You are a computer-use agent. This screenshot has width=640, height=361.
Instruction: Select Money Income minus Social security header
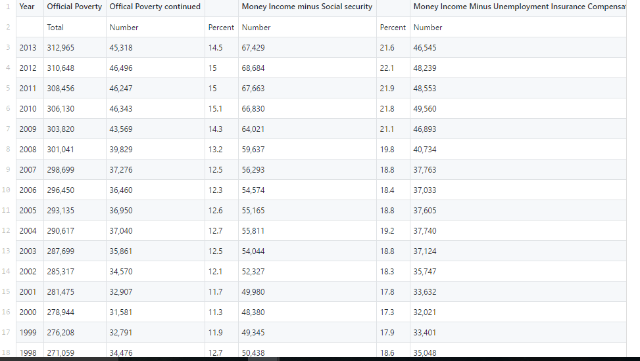[x=307, y=7]
